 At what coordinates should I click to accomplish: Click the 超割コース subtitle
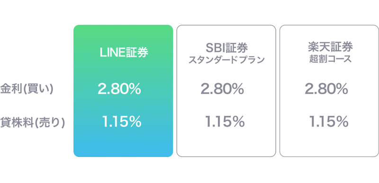tap(330, 59)
